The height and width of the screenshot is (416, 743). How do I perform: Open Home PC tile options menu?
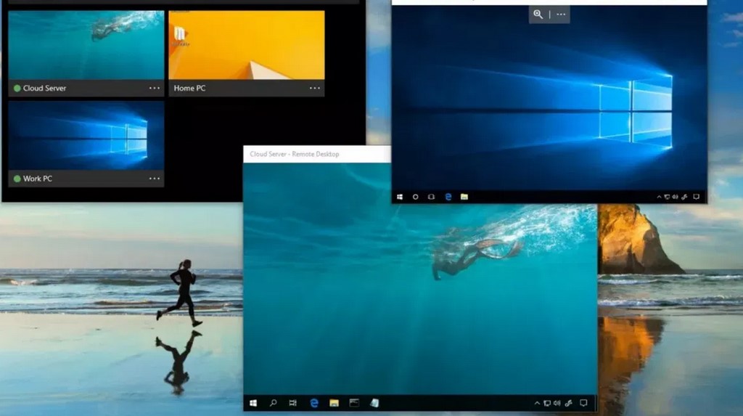coord(315,89)
